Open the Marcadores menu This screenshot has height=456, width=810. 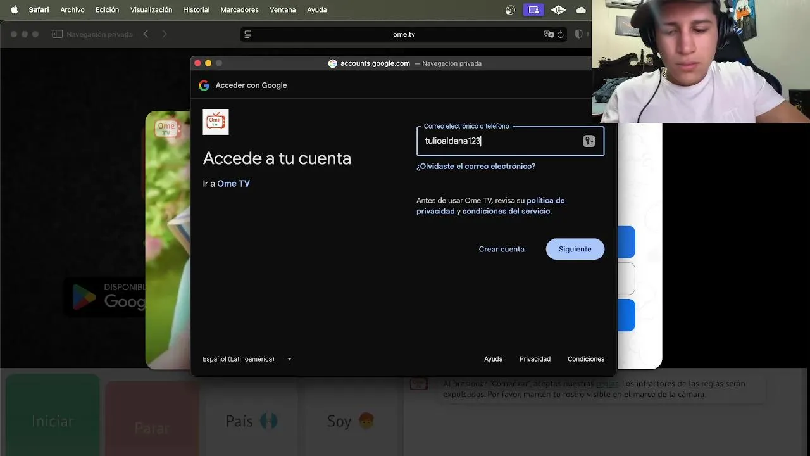coord(239,9)
